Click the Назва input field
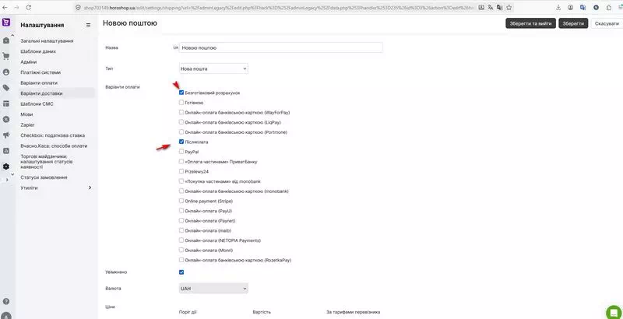This screenshot has width=623, height=319. 281,47
